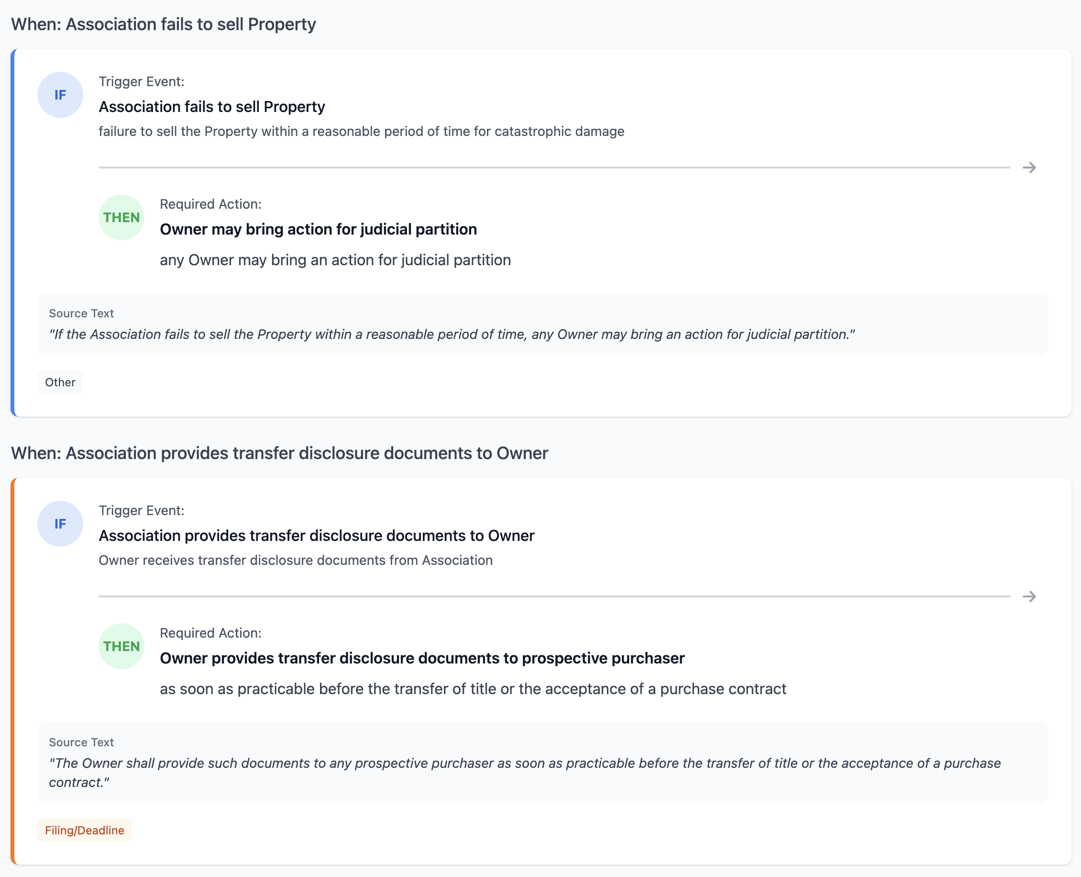Click the THEN badge in the second rule card
Image resolution: width=1081 pixels, height=877 pixels.
click(121, 646)
